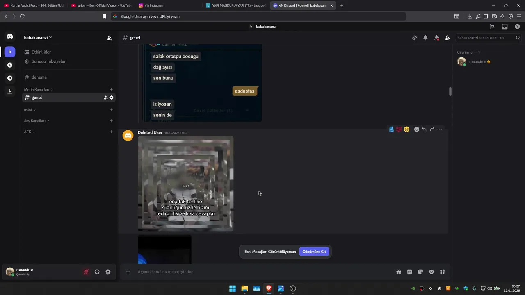Image resolution: width=525 pixels, height=295 pixels.
Task: Open more message options ellipsis
Action: tap(440, 129)
